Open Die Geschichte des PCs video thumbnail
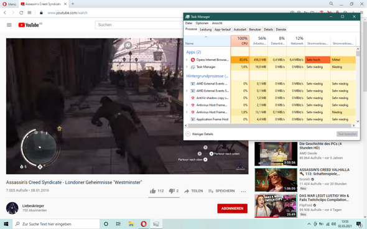The width and height of the screenshot is (367, 229). 276,154
